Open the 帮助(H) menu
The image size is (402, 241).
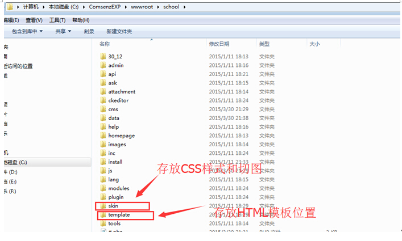click(81, 20)
